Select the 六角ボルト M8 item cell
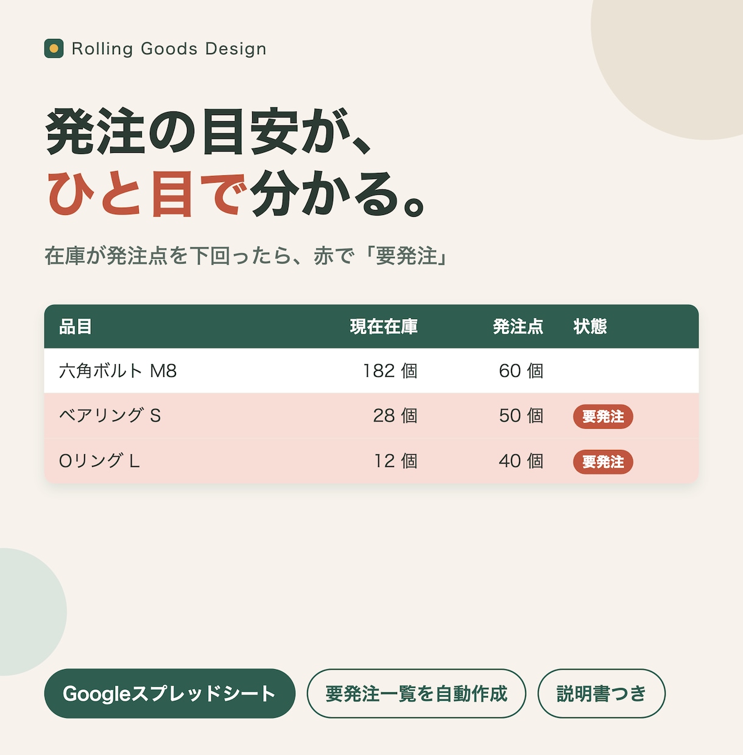 pyautogui.click(x=118, y=371)
